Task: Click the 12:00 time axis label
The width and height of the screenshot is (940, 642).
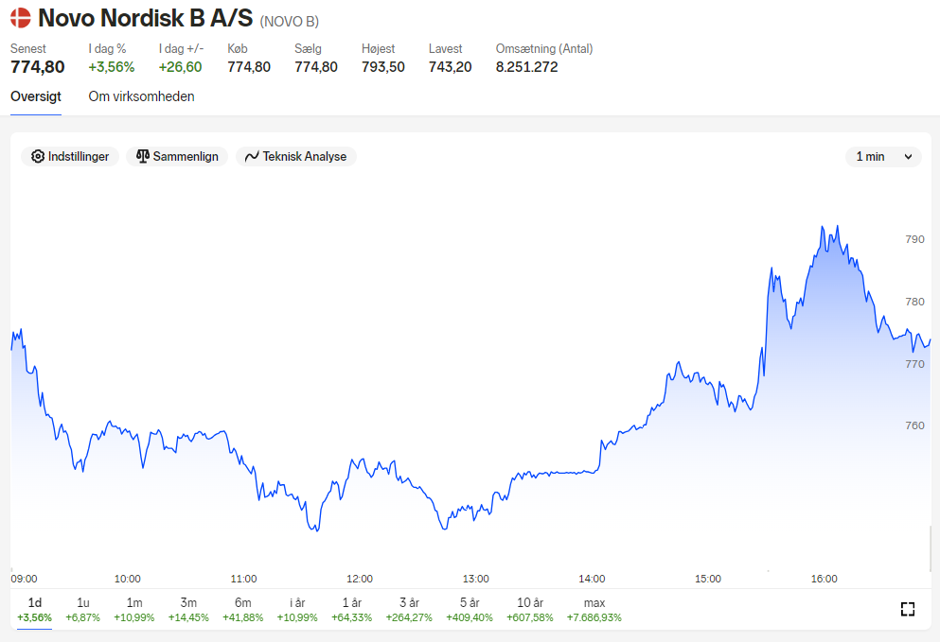Action: pyautogui.click(x=360, y=579)
